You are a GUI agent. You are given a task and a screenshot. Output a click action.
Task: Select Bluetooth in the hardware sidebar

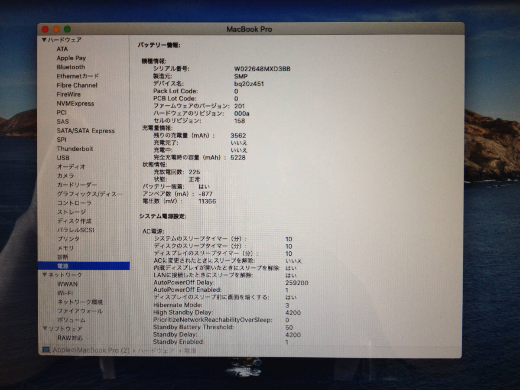click(x=71, y=67)
